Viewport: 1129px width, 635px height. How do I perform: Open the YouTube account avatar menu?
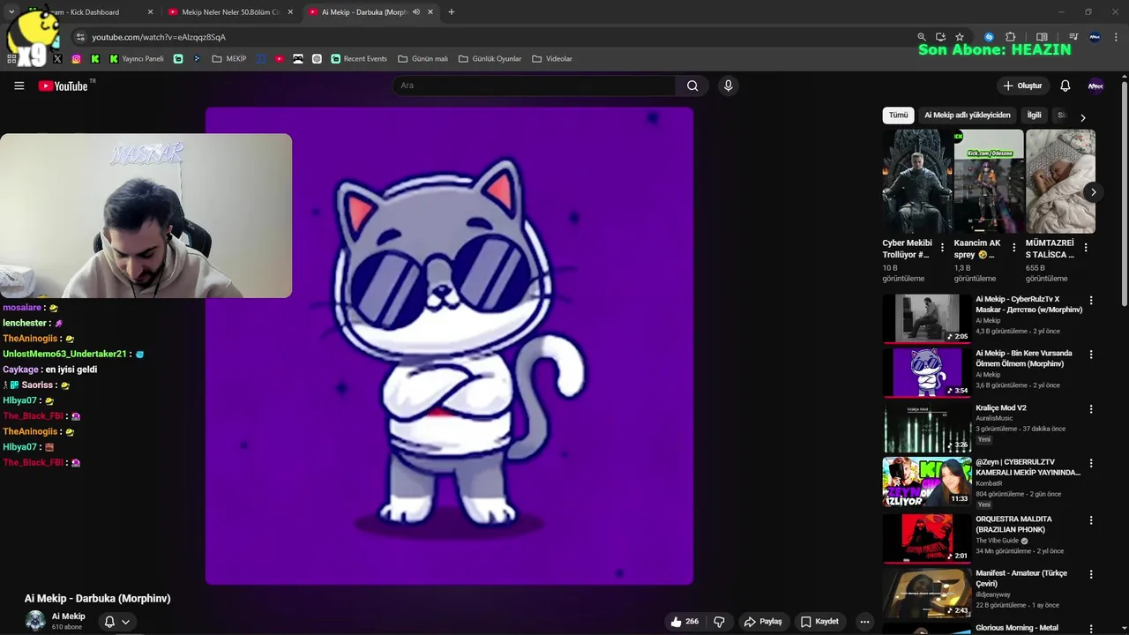coord(1095,86)
